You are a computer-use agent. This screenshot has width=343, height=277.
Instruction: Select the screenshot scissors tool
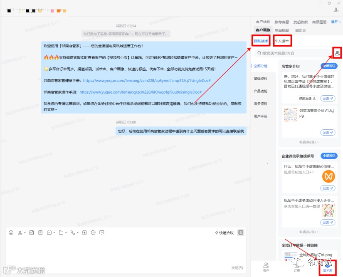pos(20,232)
